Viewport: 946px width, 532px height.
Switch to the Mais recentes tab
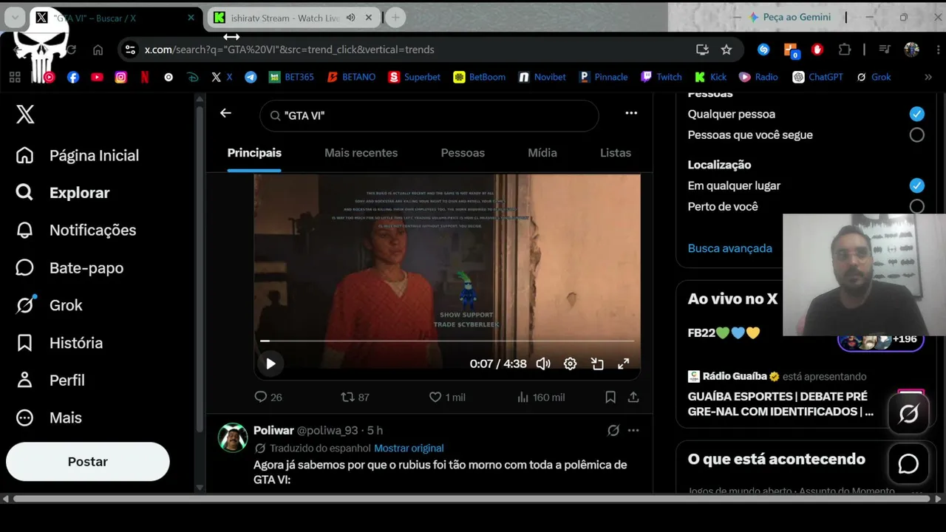tap(361, 153)
